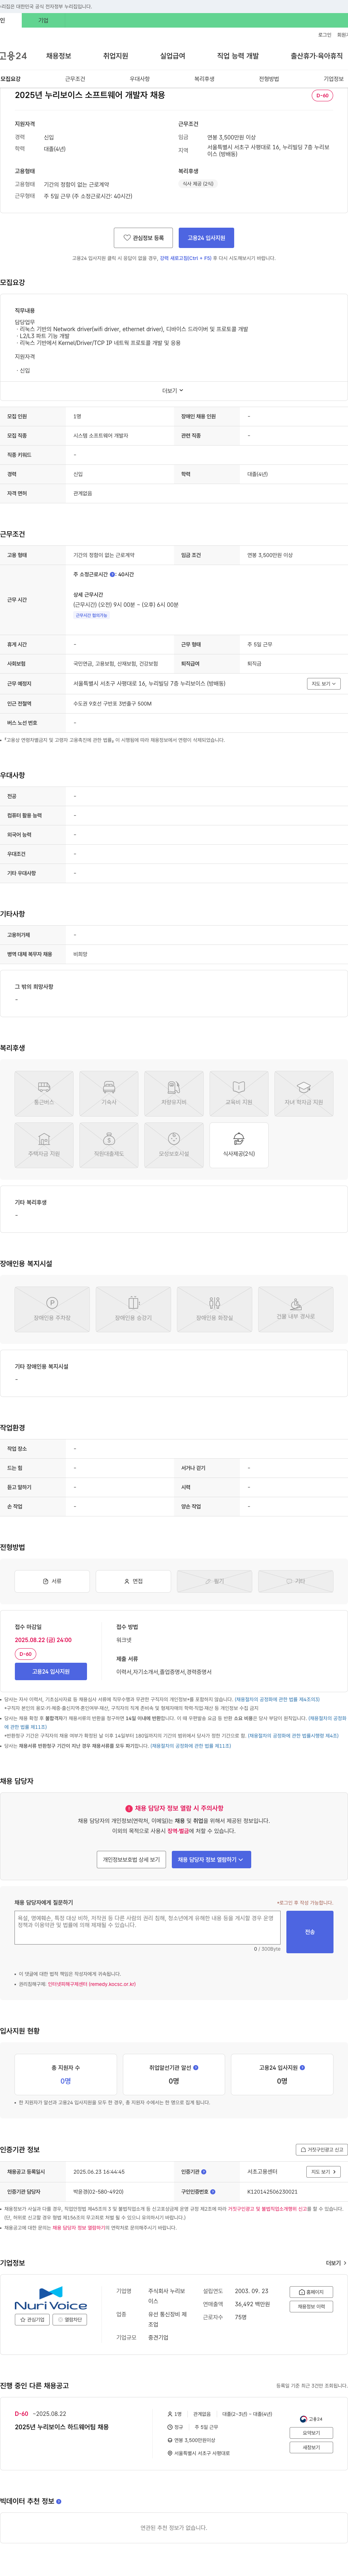Click the 홈페이지 button
Screen dimensions: 348x2576
pos(311,2292)
